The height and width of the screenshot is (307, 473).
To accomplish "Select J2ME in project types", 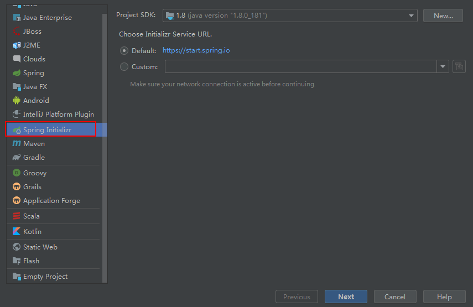I will 54,45.
